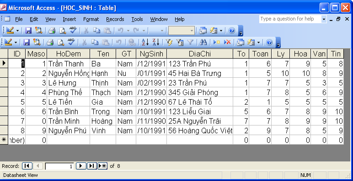Go to next record navigation button
The image size is (353, 181).
(x=81, y=166)
